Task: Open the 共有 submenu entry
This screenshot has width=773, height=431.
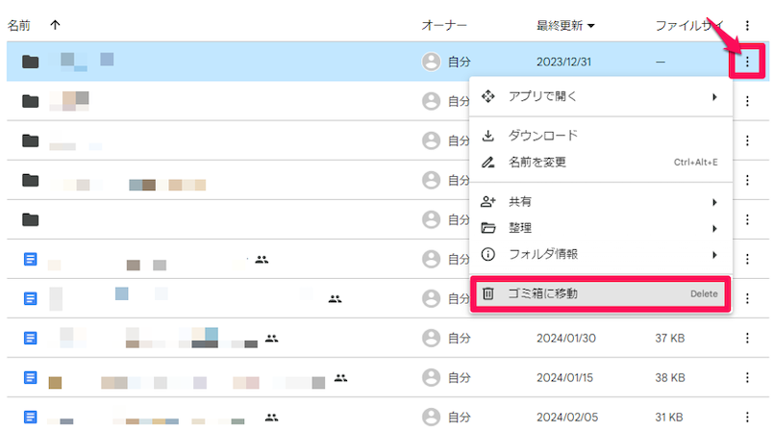Action: pyautogui.click(x=520, y=202)
